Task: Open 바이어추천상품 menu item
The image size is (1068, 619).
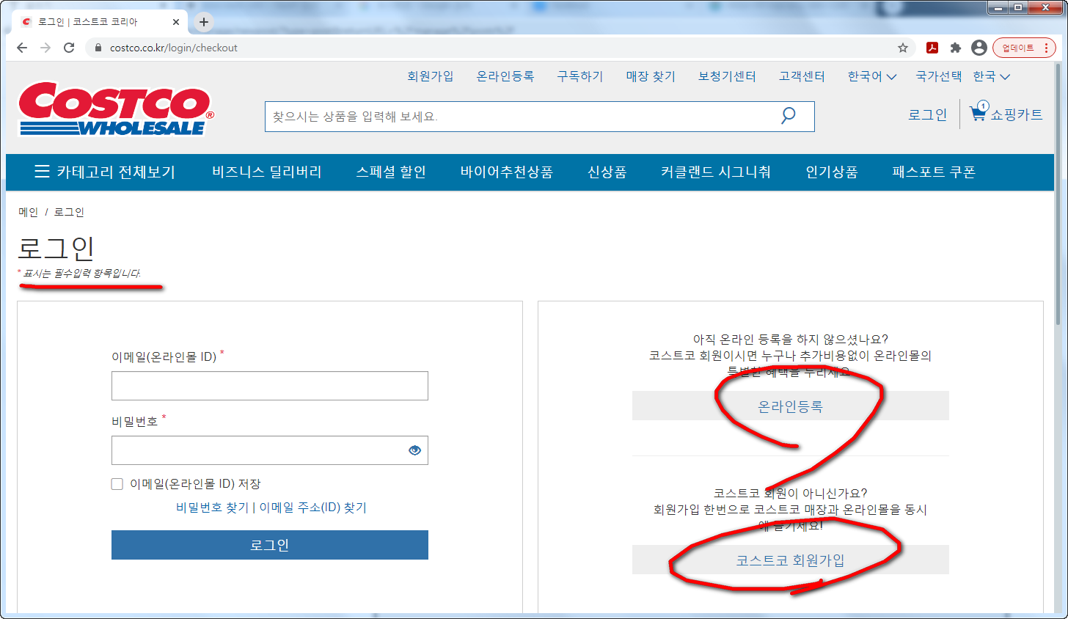Action: point(507,172)
